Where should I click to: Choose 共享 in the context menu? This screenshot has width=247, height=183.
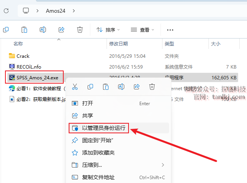119,116
